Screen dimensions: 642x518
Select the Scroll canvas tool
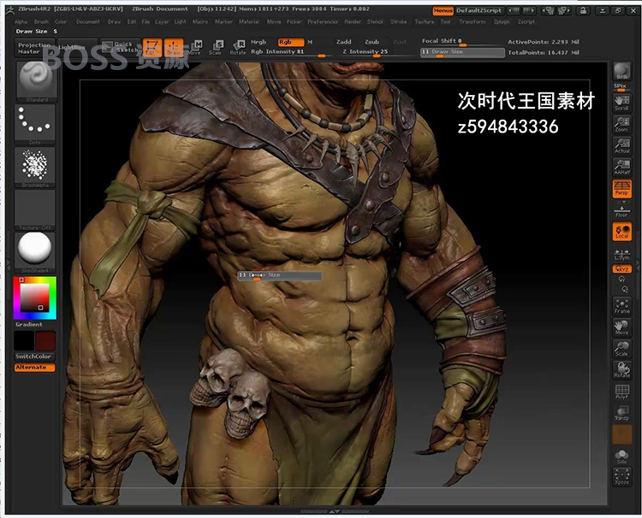[622, 103]
